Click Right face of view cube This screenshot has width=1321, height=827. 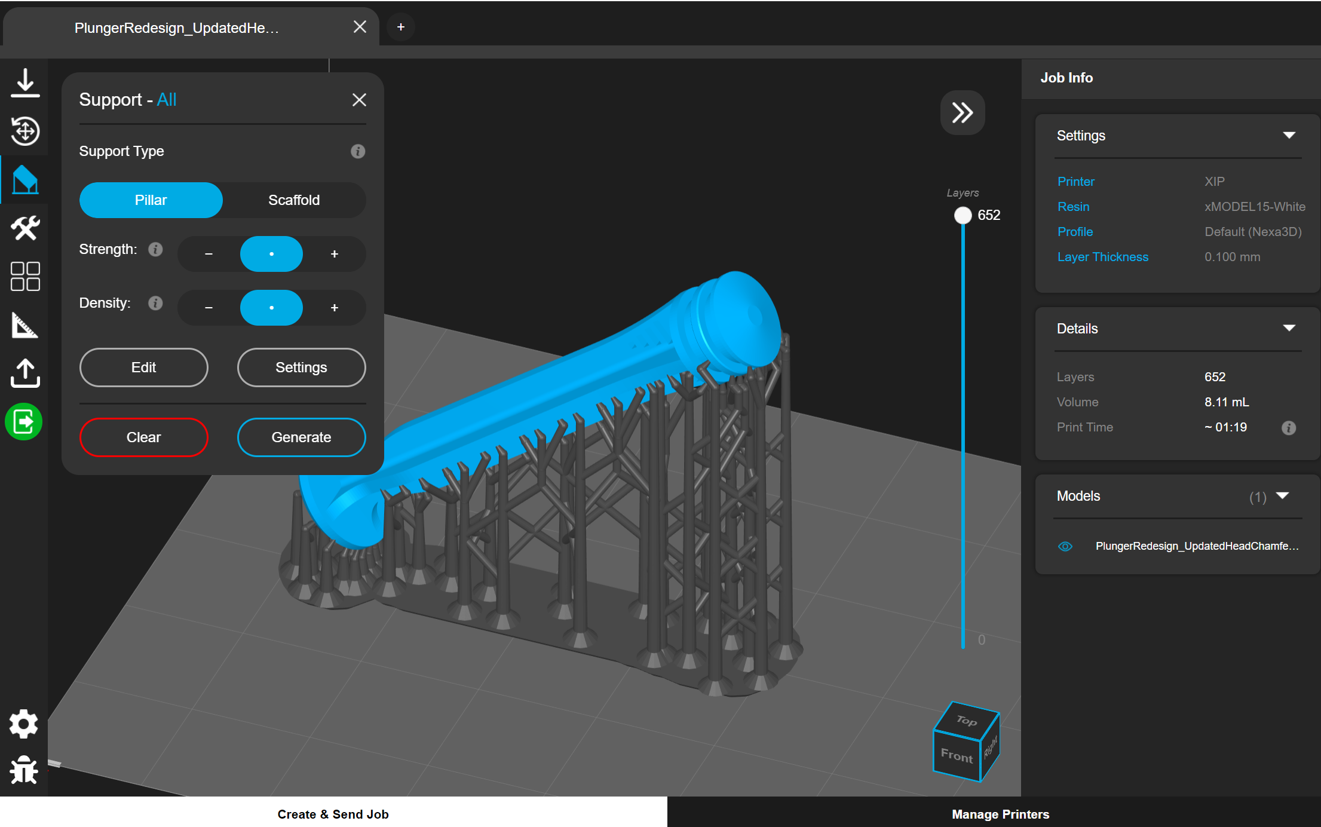pyautogui.click(x=990, y=747)
